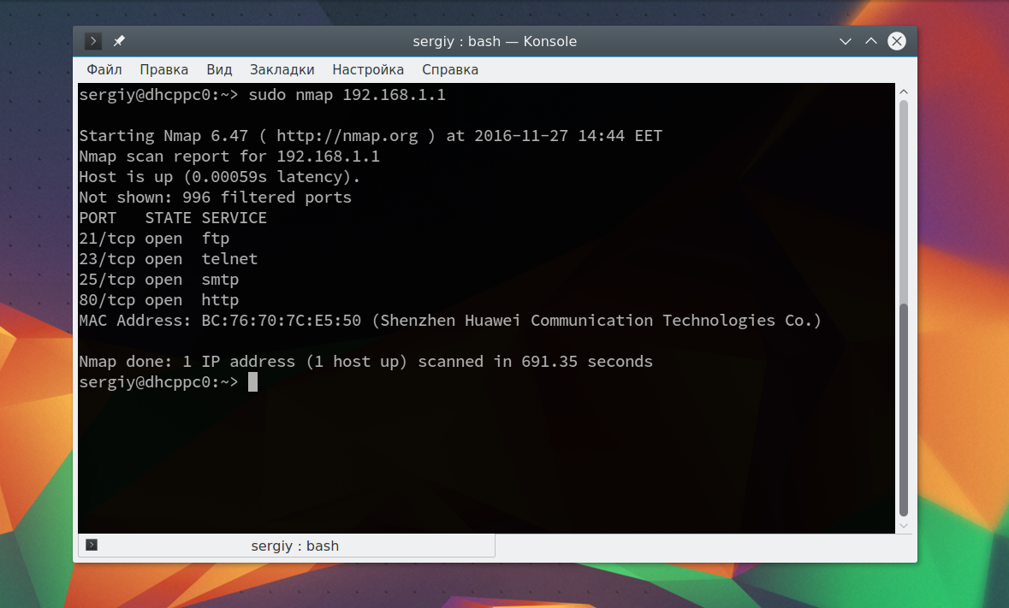Maximize the Konsole window
This screenshot has height=608, width=1009.
click(x=870, y=41)
